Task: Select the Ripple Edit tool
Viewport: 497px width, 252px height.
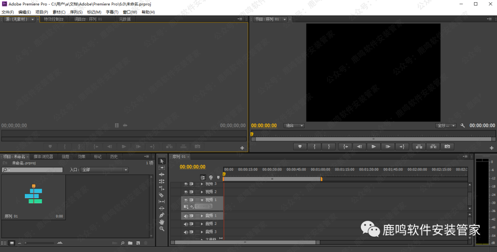Action: point(162,175)
